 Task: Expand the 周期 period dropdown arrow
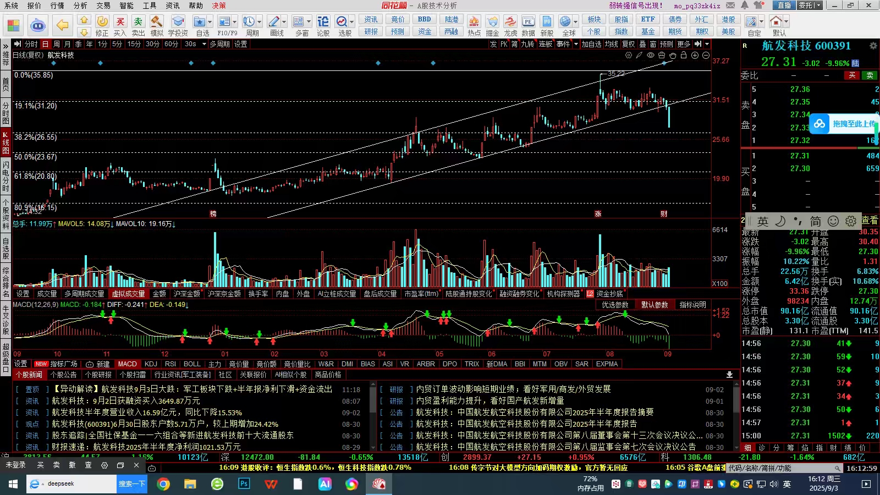point(260,22)
